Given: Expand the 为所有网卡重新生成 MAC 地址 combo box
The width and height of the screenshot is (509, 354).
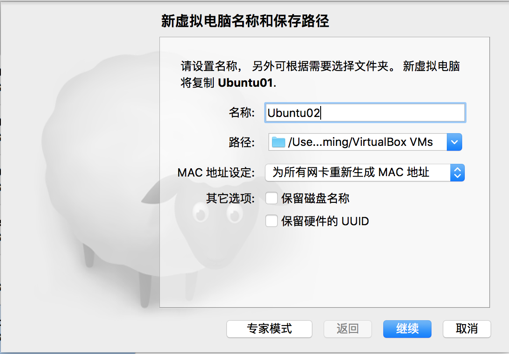Looking at the screenshot, I should pos(365,173).
